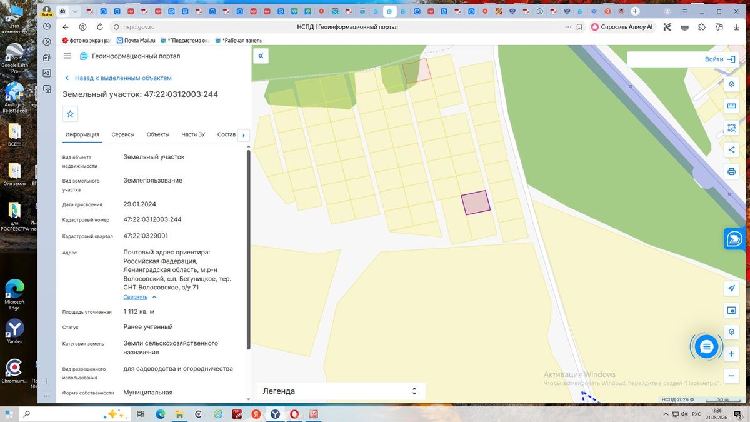Click the area value 1 112 кв. м
Screen dimensions: 750x422
coord(139,311)
